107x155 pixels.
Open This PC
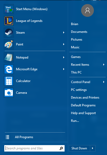click(x=76, y=72)
